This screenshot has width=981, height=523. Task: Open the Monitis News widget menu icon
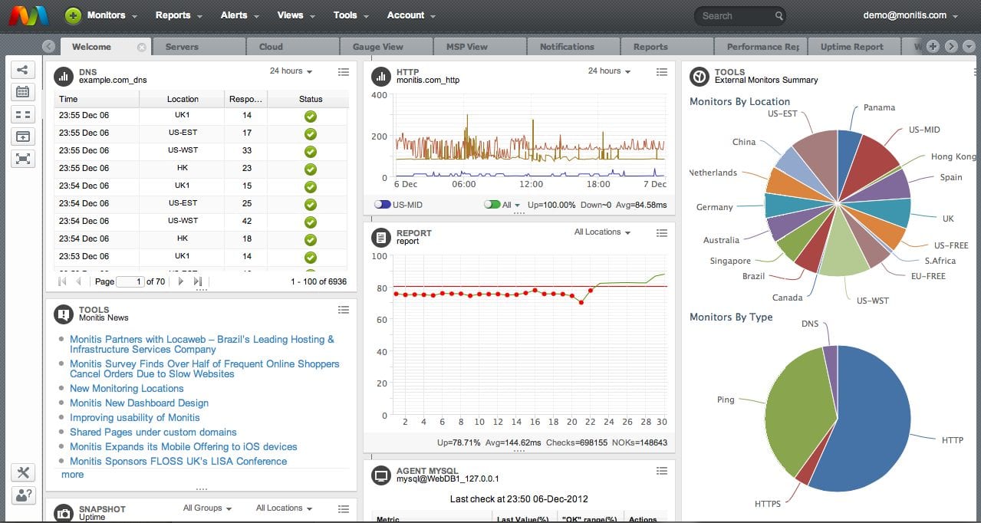(344, 310)
